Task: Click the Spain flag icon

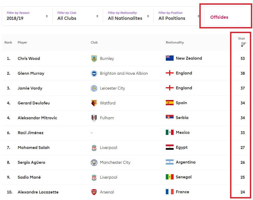Action: click(170, 103)
